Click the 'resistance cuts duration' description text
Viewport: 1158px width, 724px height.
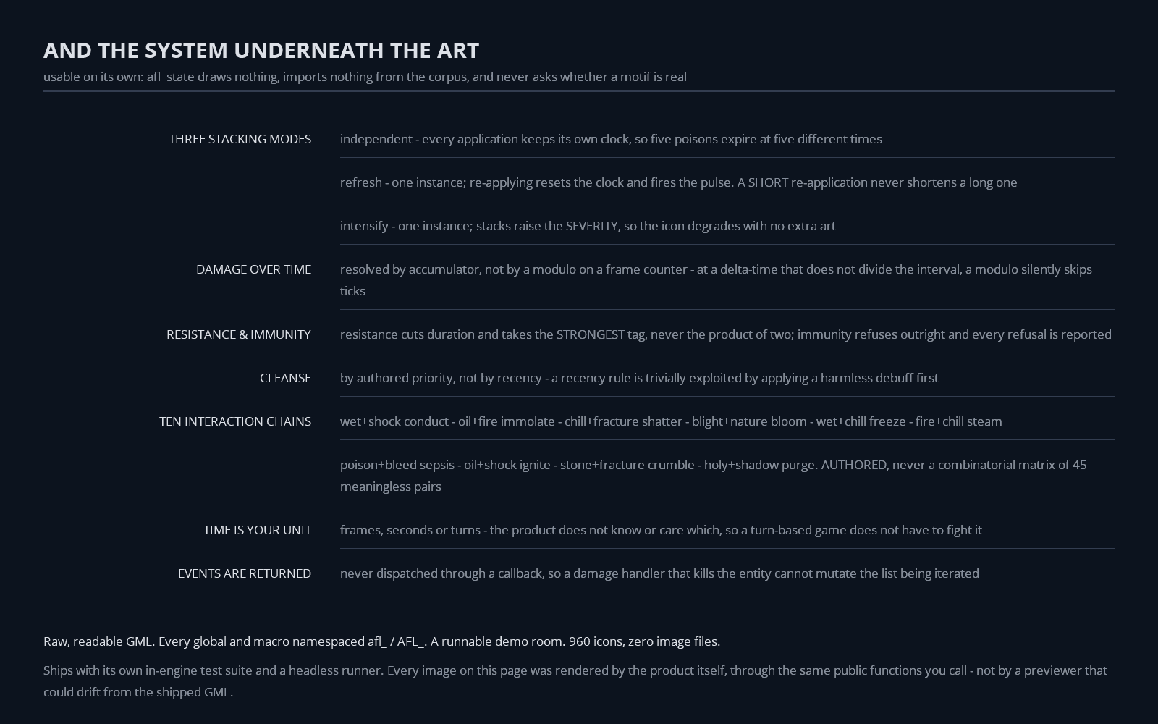[x=726, y=334]
